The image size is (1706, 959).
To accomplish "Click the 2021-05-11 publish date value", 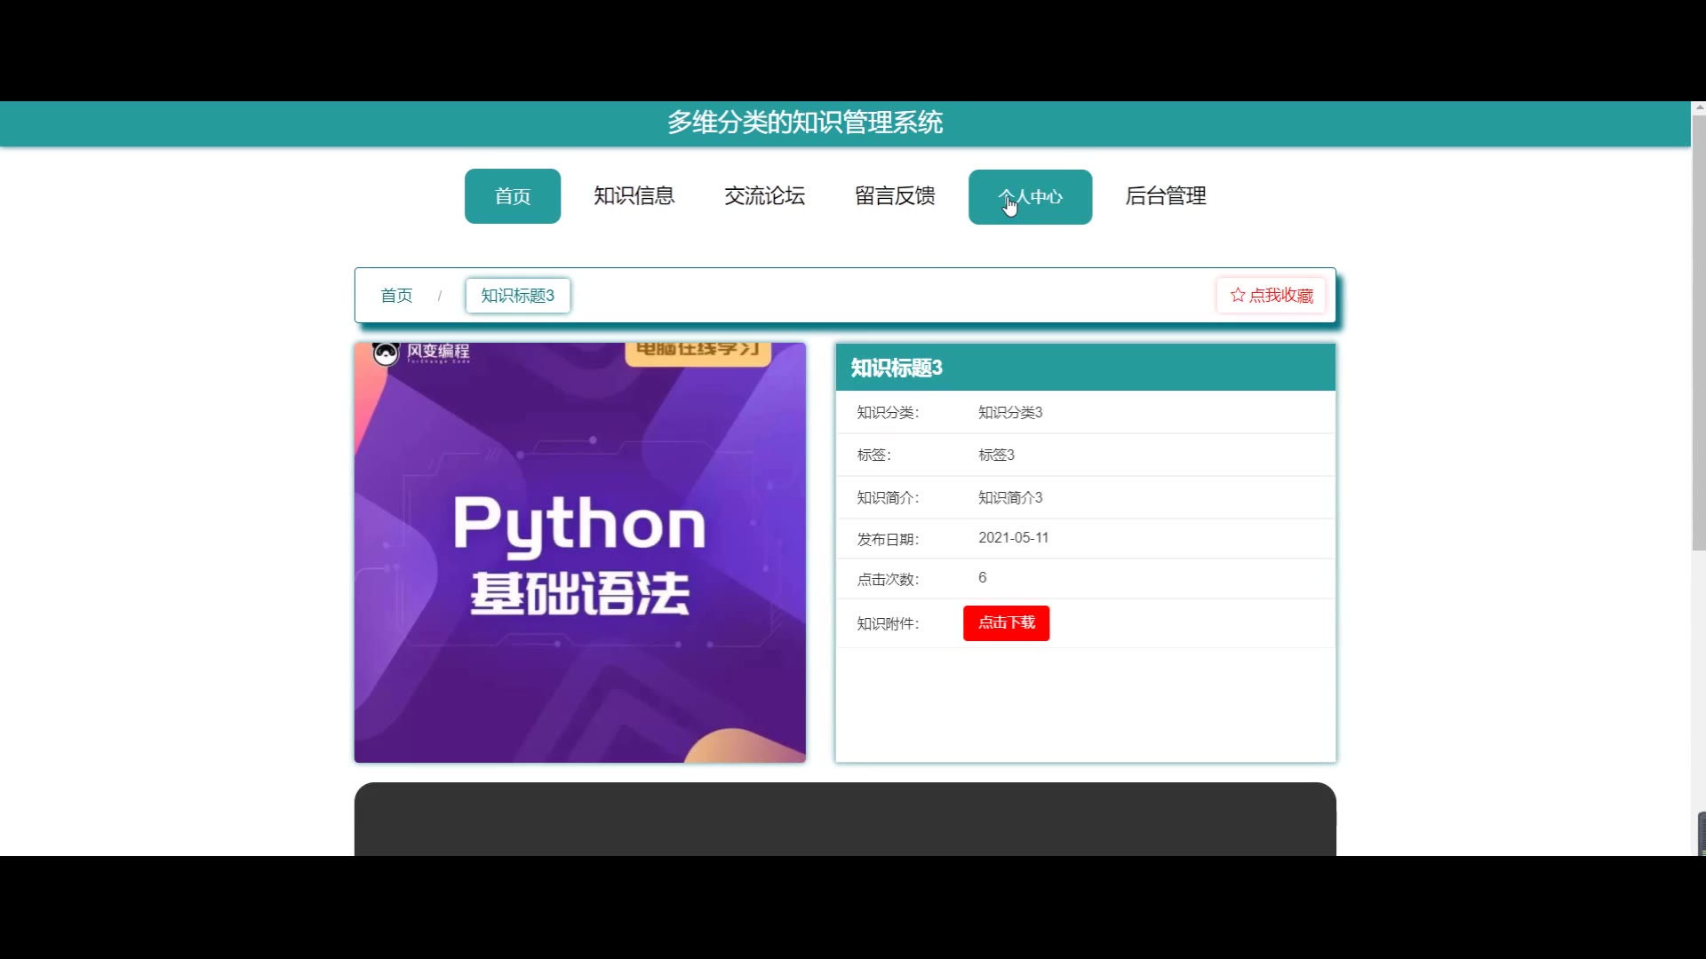I will click(1013, 538).
